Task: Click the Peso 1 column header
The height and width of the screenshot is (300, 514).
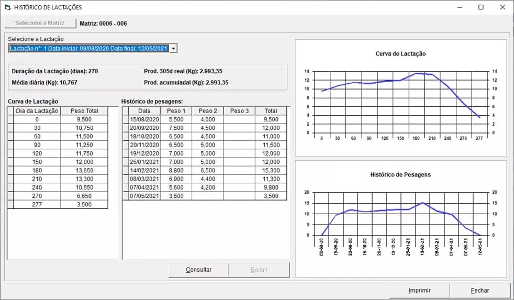Action: coord(176,111)
